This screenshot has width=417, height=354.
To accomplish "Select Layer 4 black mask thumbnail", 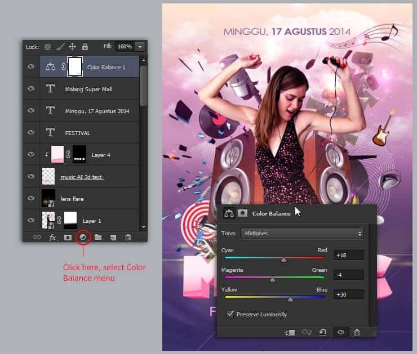I will click(x=79, y=154).
